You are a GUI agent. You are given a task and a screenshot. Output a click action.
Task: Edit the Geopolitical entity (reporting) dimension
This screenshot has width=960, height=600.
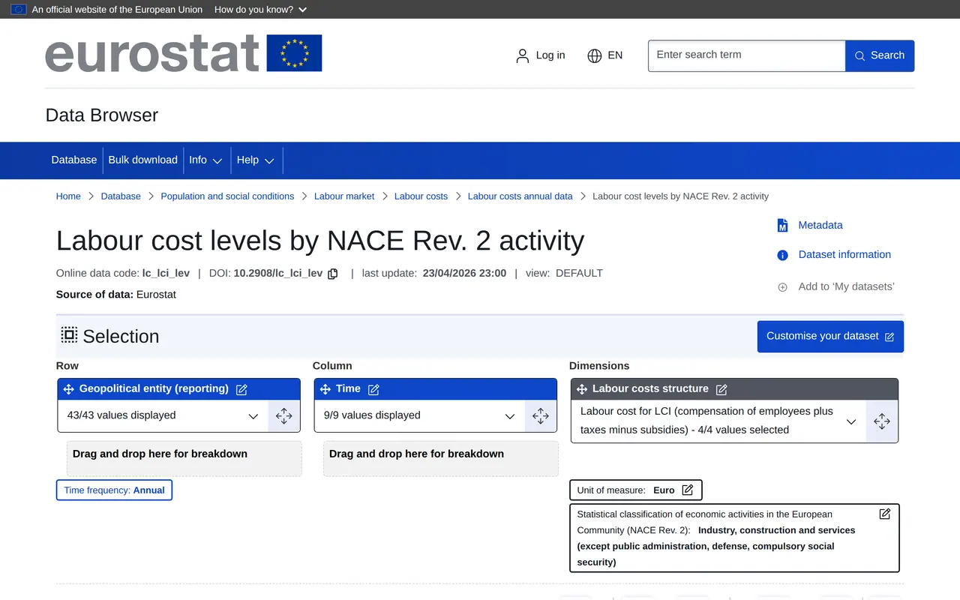click(x=241, y=389)
